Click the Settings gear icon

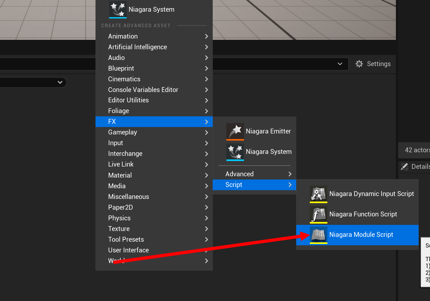click(359, 64)
